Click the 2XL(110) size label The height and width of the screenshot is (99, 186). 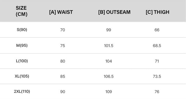[22, 91]
